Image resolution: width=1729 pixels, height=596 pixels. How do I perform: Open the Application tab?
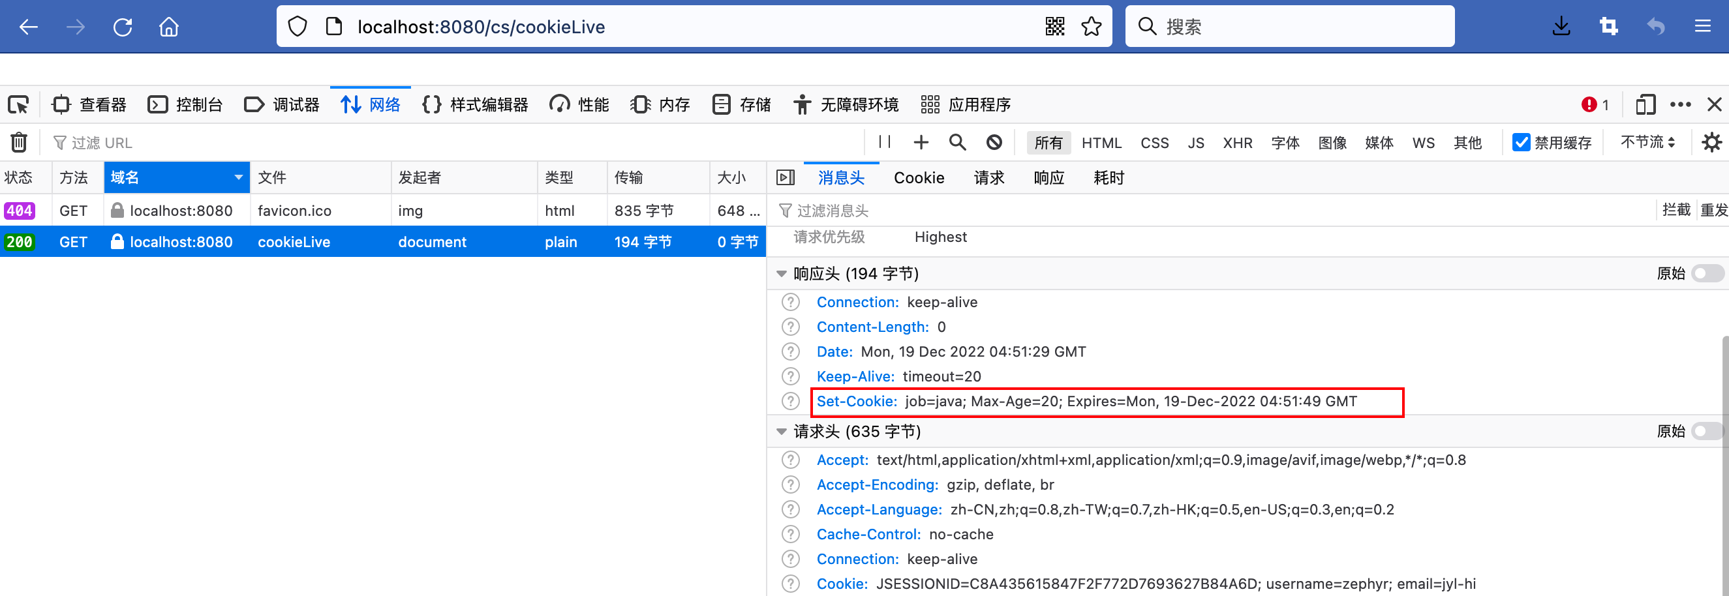click(966, 105)
